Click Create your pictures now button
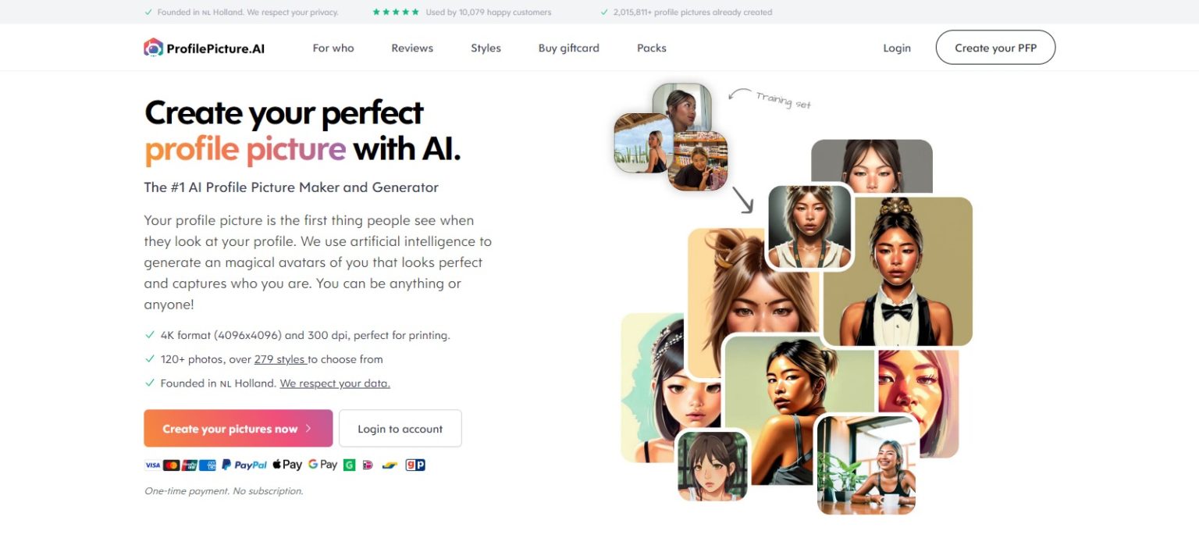 (x=238, y=429)
